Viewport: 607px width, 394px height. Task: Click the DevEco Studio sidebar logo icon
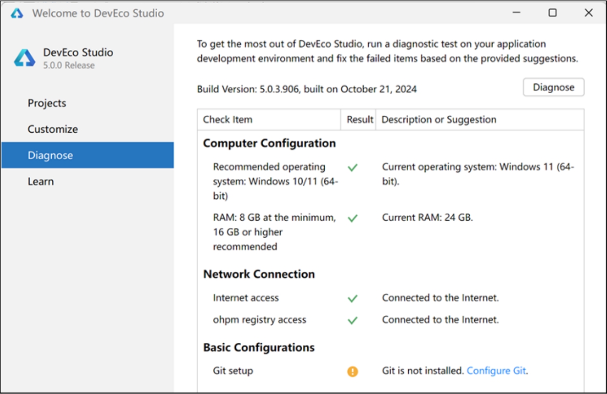[x=24, y=58]
